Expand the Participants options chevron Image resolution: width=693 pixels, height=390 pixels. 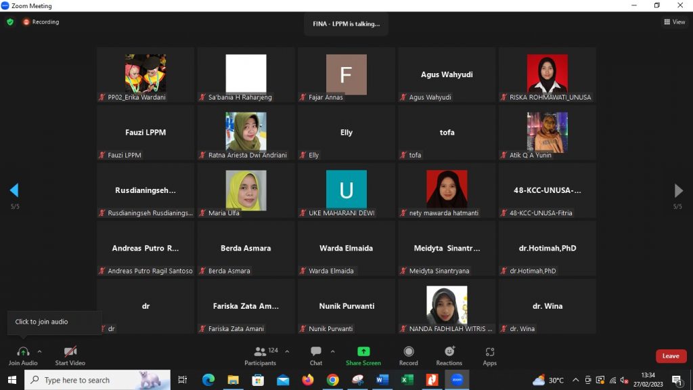(287, 351)
